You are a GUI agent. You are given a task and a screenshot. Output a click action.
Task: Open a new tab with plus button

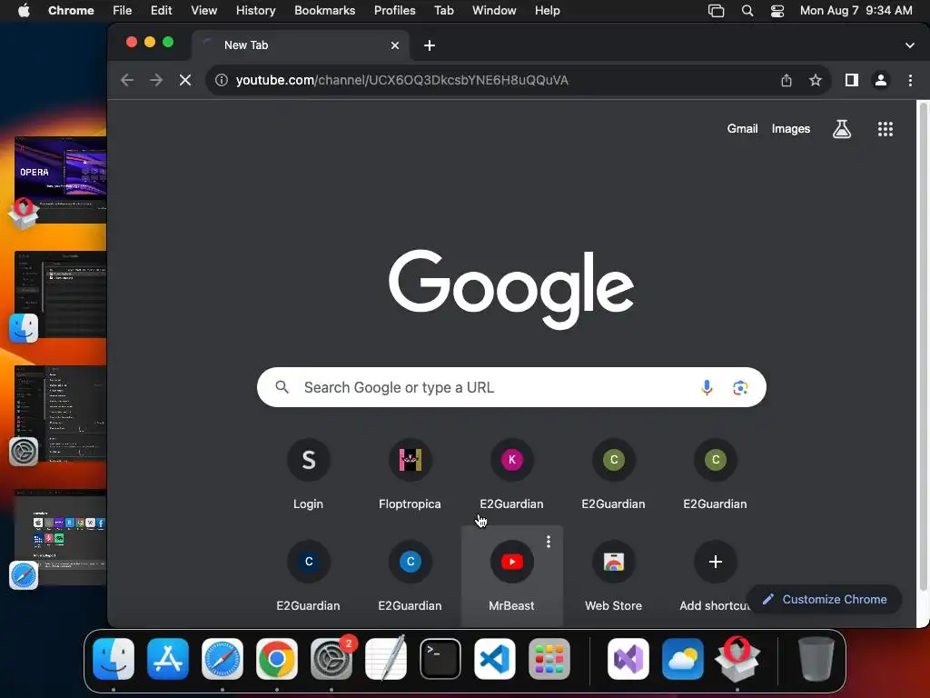coord(430,45)
